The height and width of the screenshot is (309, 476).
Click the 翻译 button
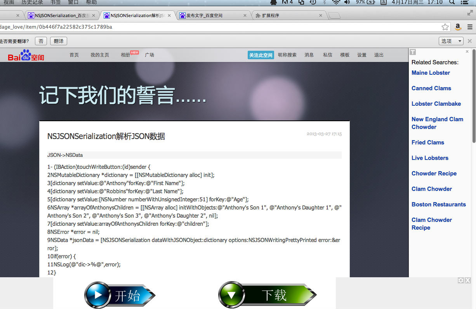[59, 41]
